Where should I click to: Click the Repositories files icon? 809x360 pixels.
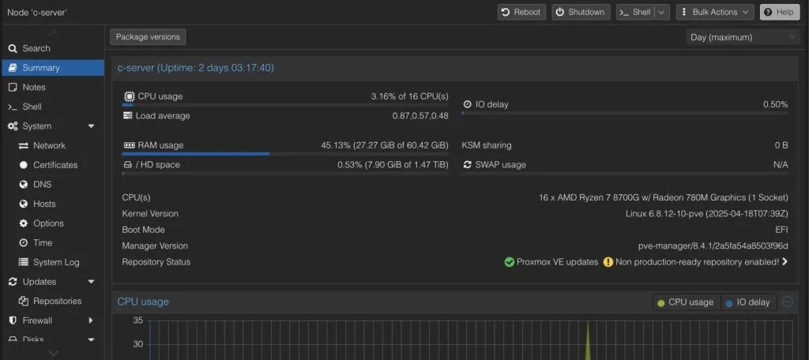[x=24, y=302]
